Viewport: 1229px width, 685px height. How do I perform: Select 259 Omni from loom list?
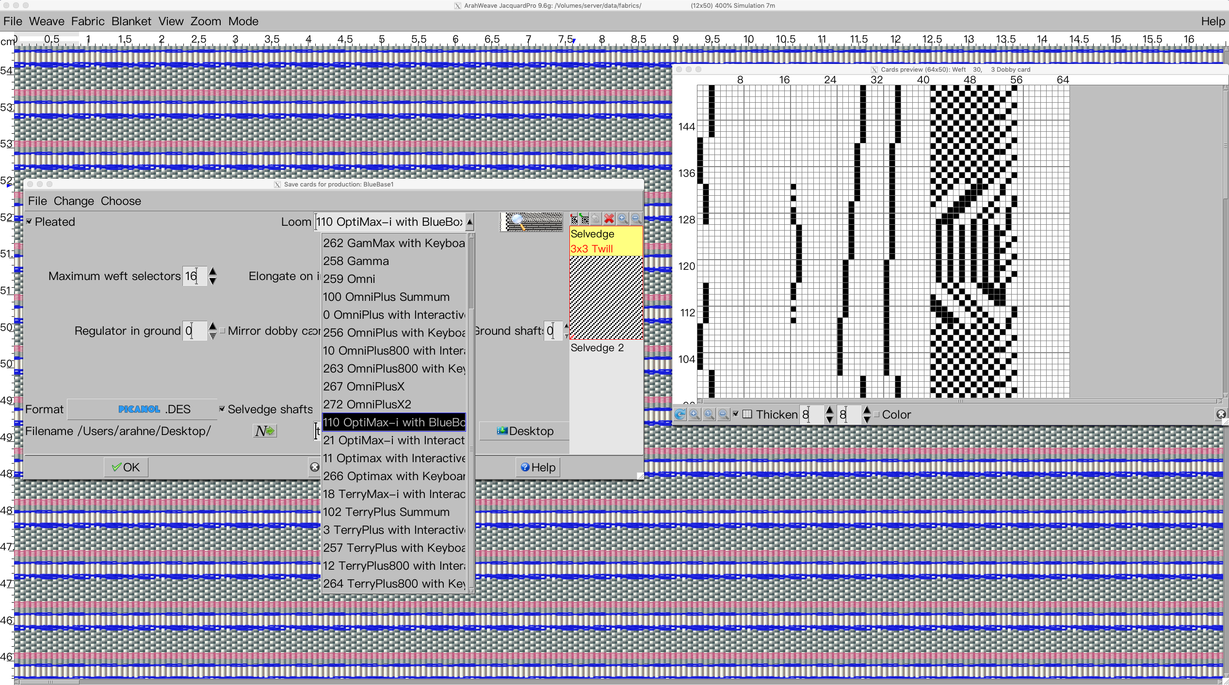394,279
